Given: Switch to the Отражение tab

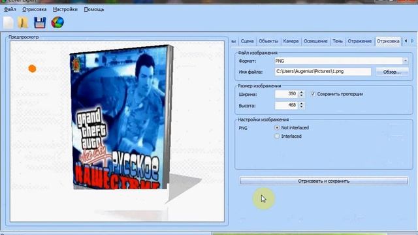Looking at the screenshot, I should pos(359,41).
